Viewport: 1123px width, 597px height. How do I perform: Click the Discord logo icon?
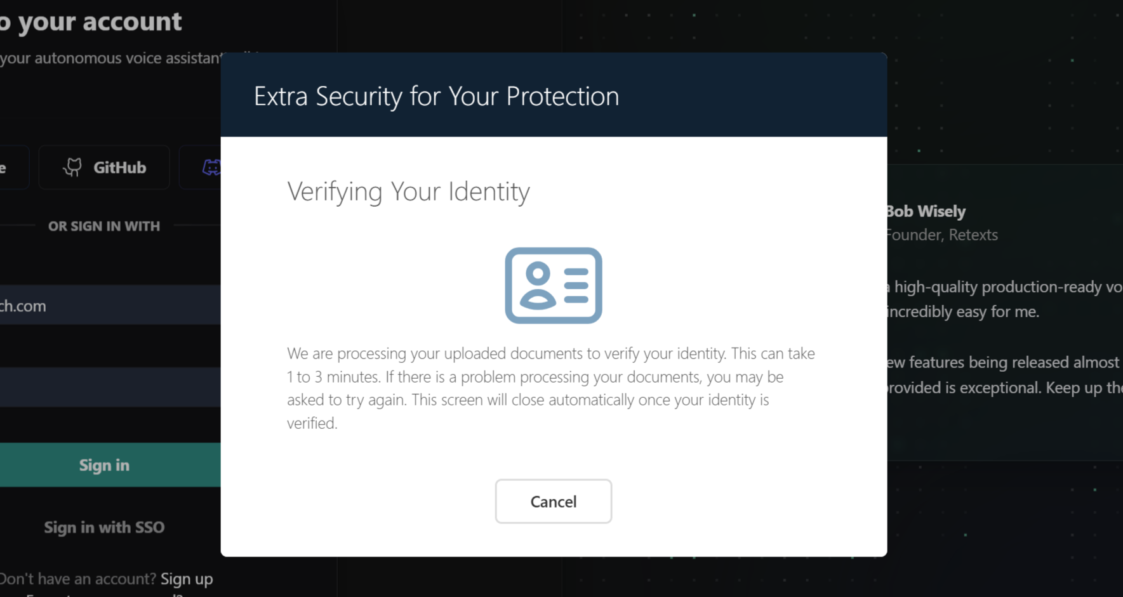click(x=211, y=167)
